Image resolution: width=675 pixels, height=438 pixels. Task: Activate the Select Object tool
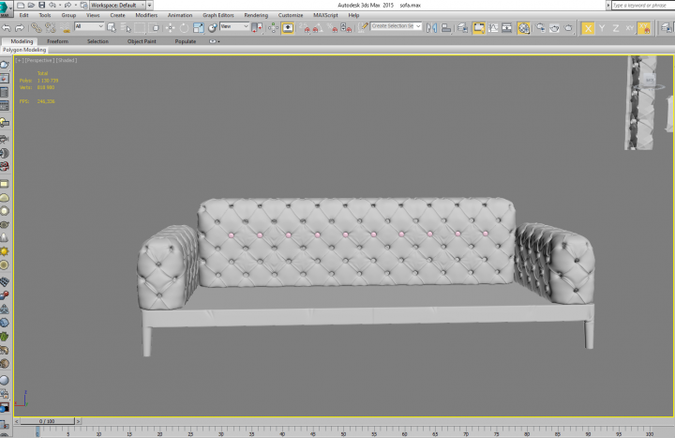point(112,28)
